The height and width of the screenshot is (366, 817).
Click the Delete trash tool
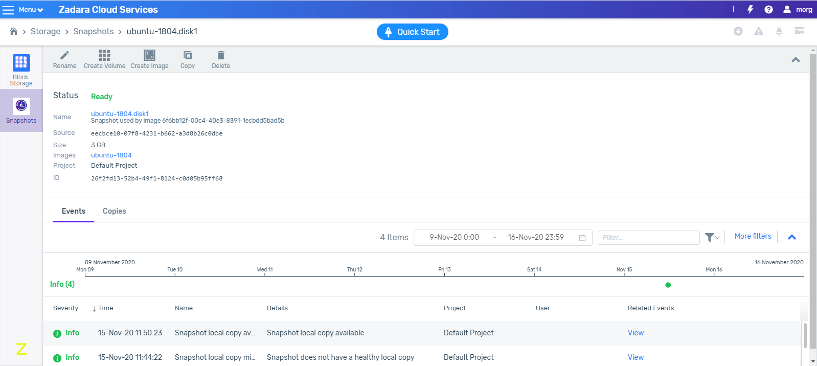[x=221, y=59]
